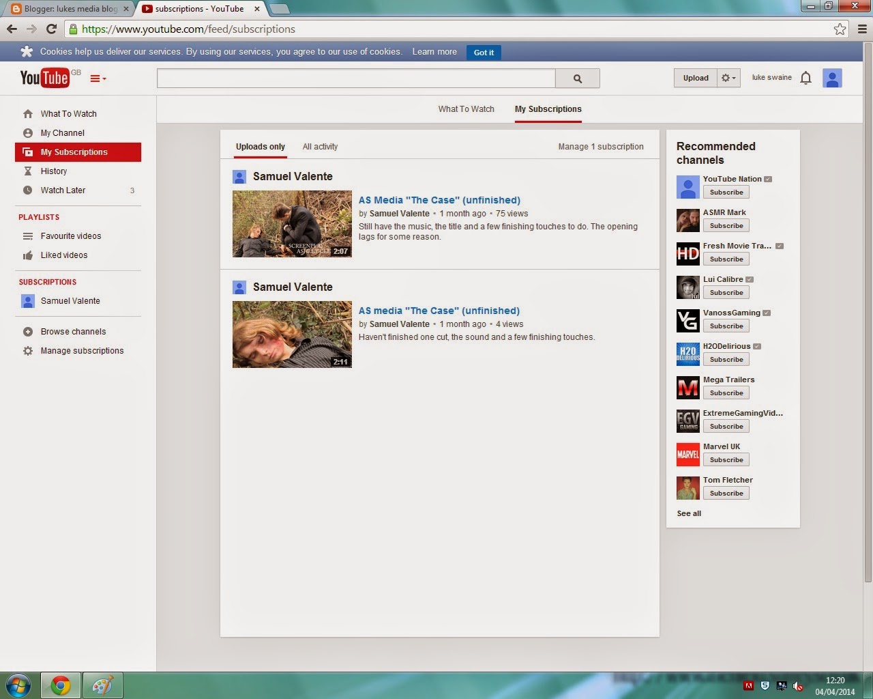Viewport: 873px width, 699px height.
Task: Open the notifications bell
Action: click(805, 78)
